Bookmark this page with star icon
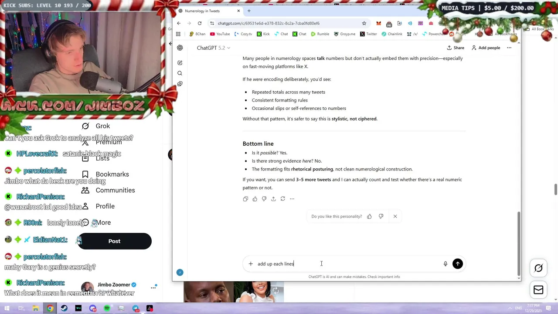This screenshot has width=558, height=314. pos(364,23)
